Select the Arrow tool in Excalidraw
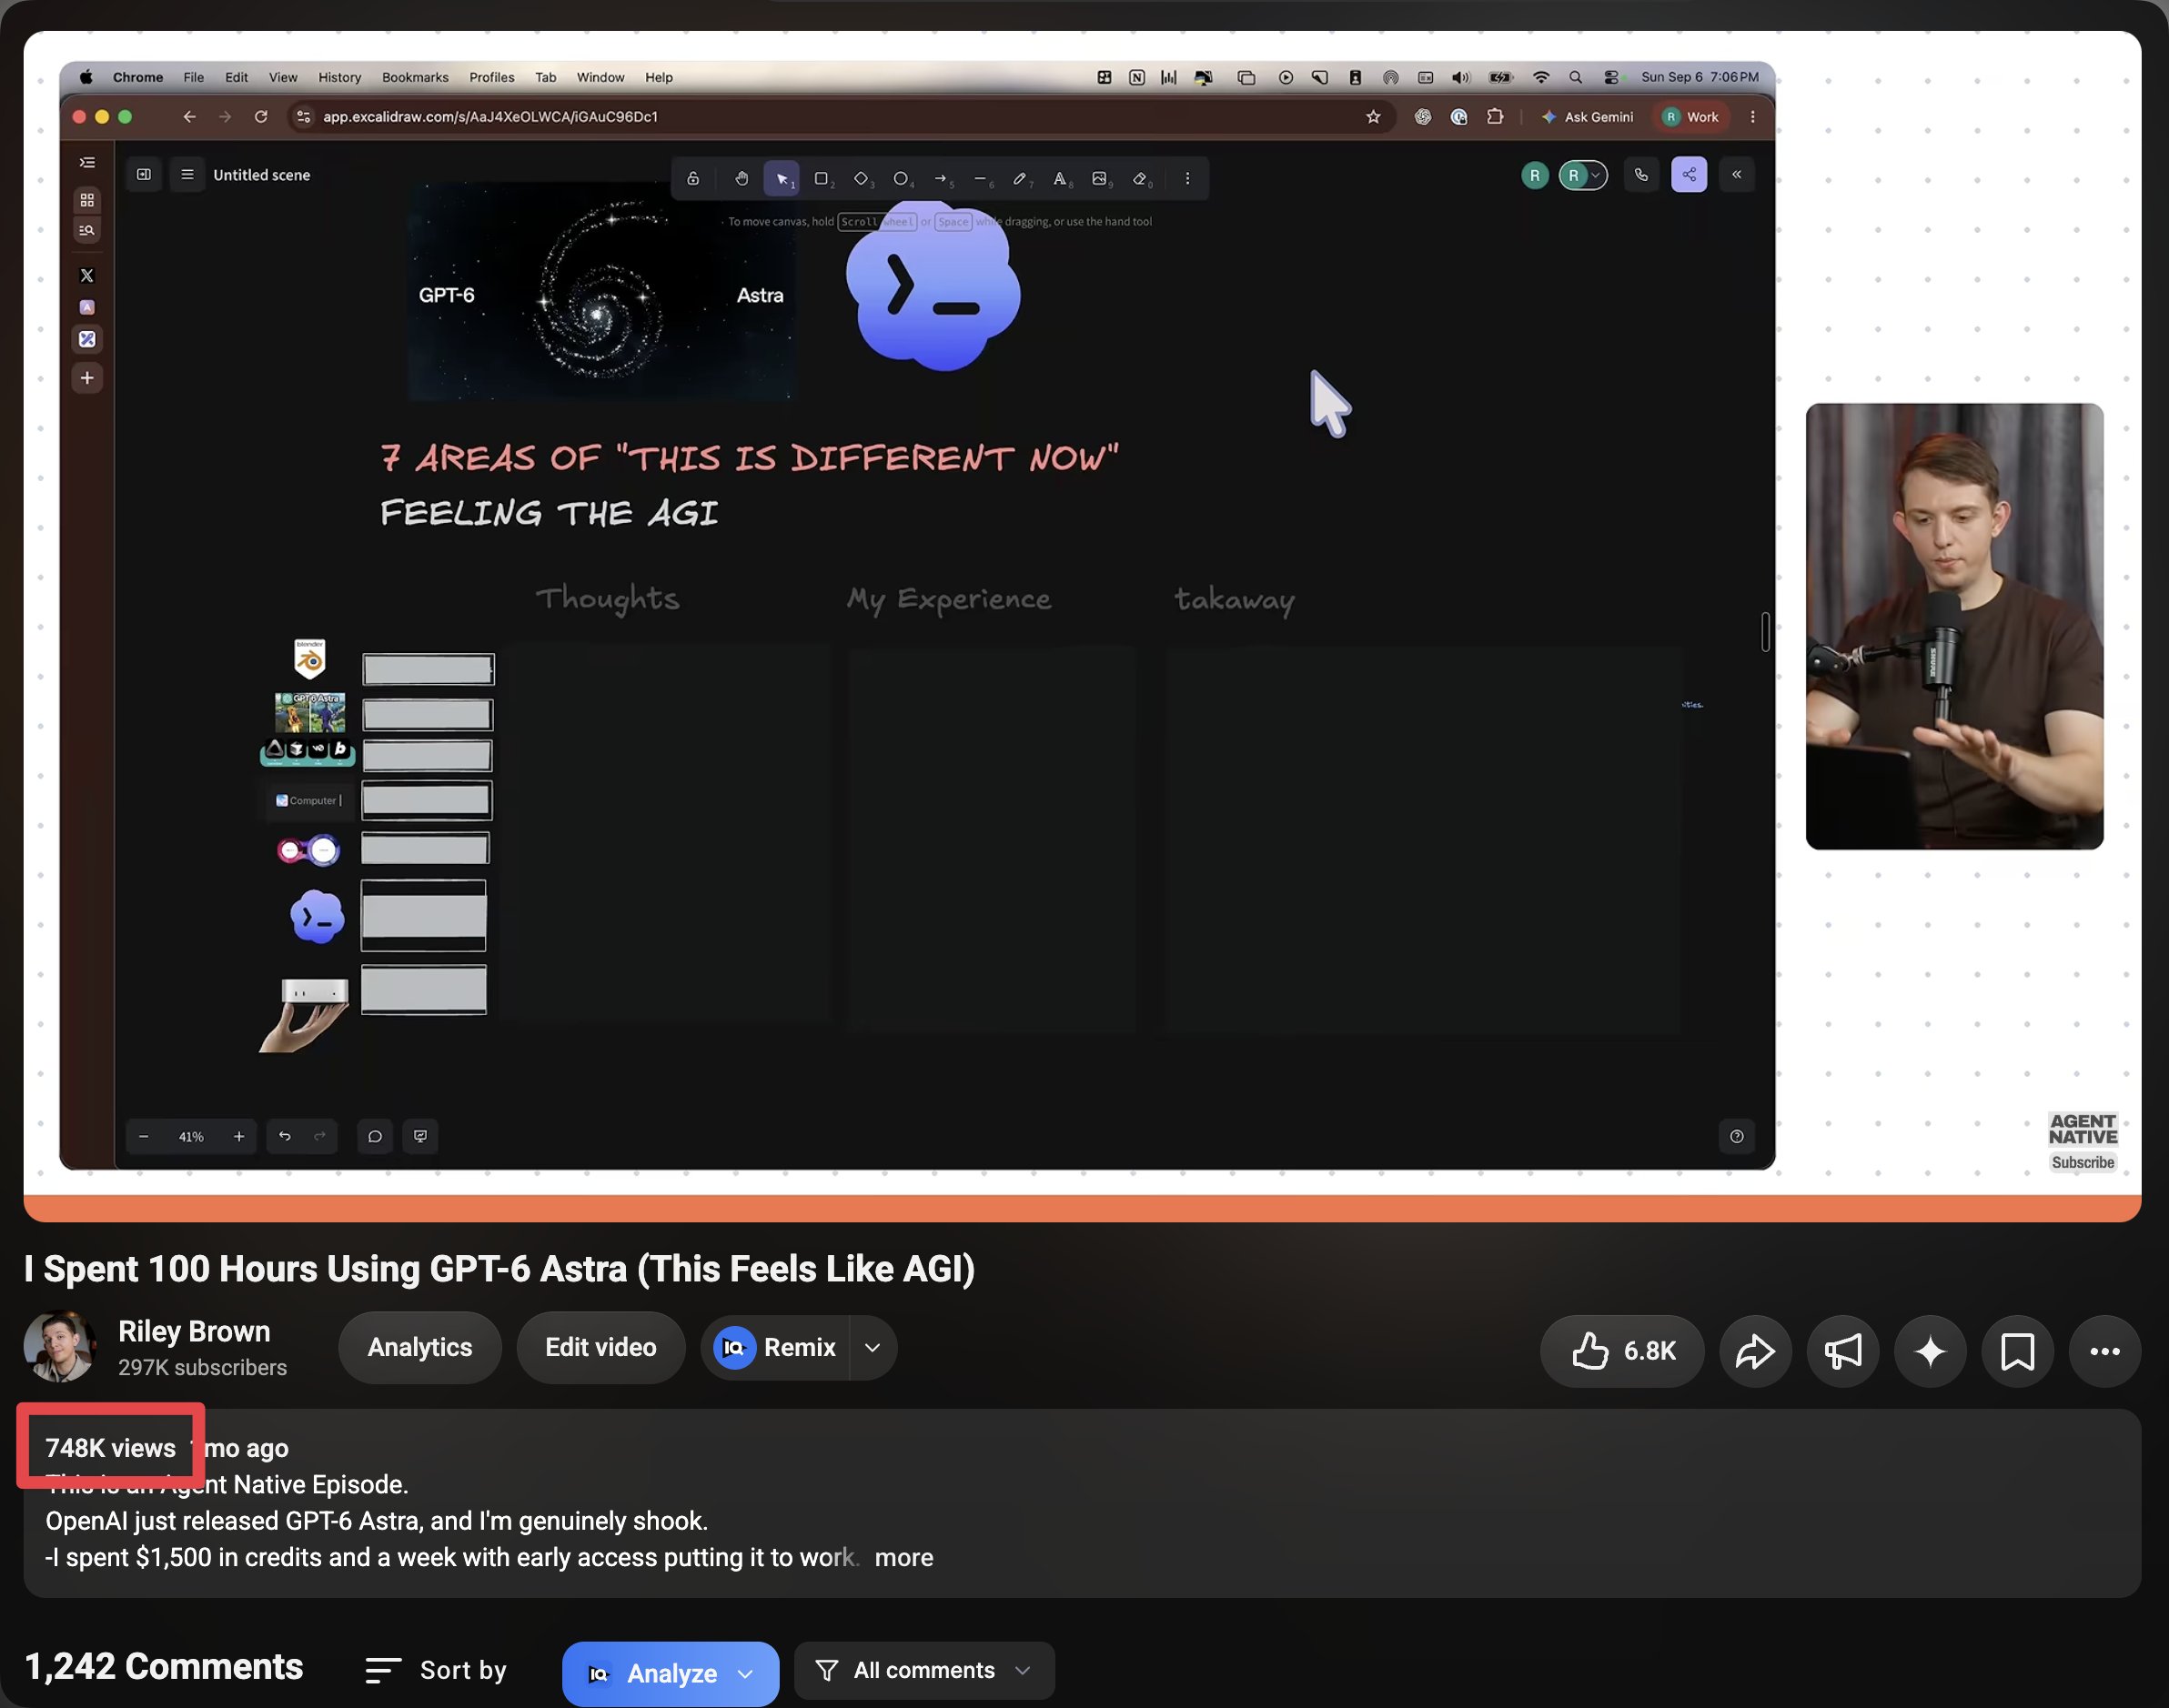Screen dimensions: 2169x1708 pyautogui.click(x=941, y=178)
